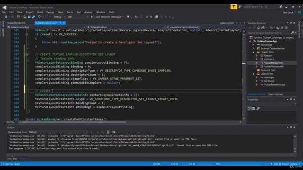303x170 pixels.
Task: Open the File menu
Action: point(4,12)
